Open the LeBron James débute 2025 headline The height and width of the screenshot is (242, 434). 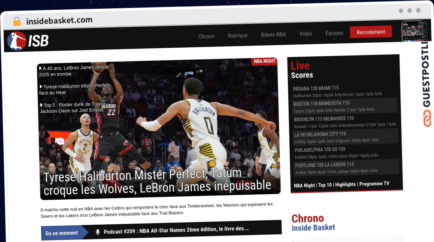point(74,70)
